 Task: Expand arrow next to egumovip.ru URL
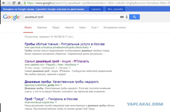click(x=61, y=85)
